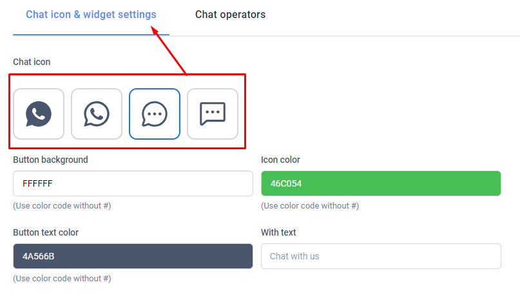Click the hint below Icon color field
Image resolution: width=520 pixels, height=298 pixels.
pyautogui.click(x=310, y=206)
